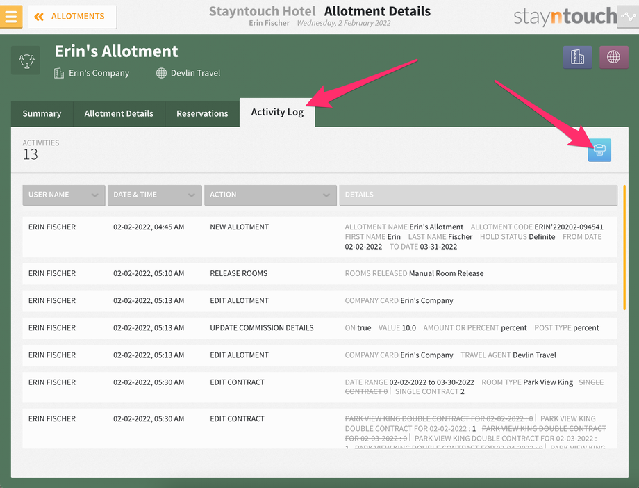
Task: Open the travel agent globe button
Action: tap(614, 57)
